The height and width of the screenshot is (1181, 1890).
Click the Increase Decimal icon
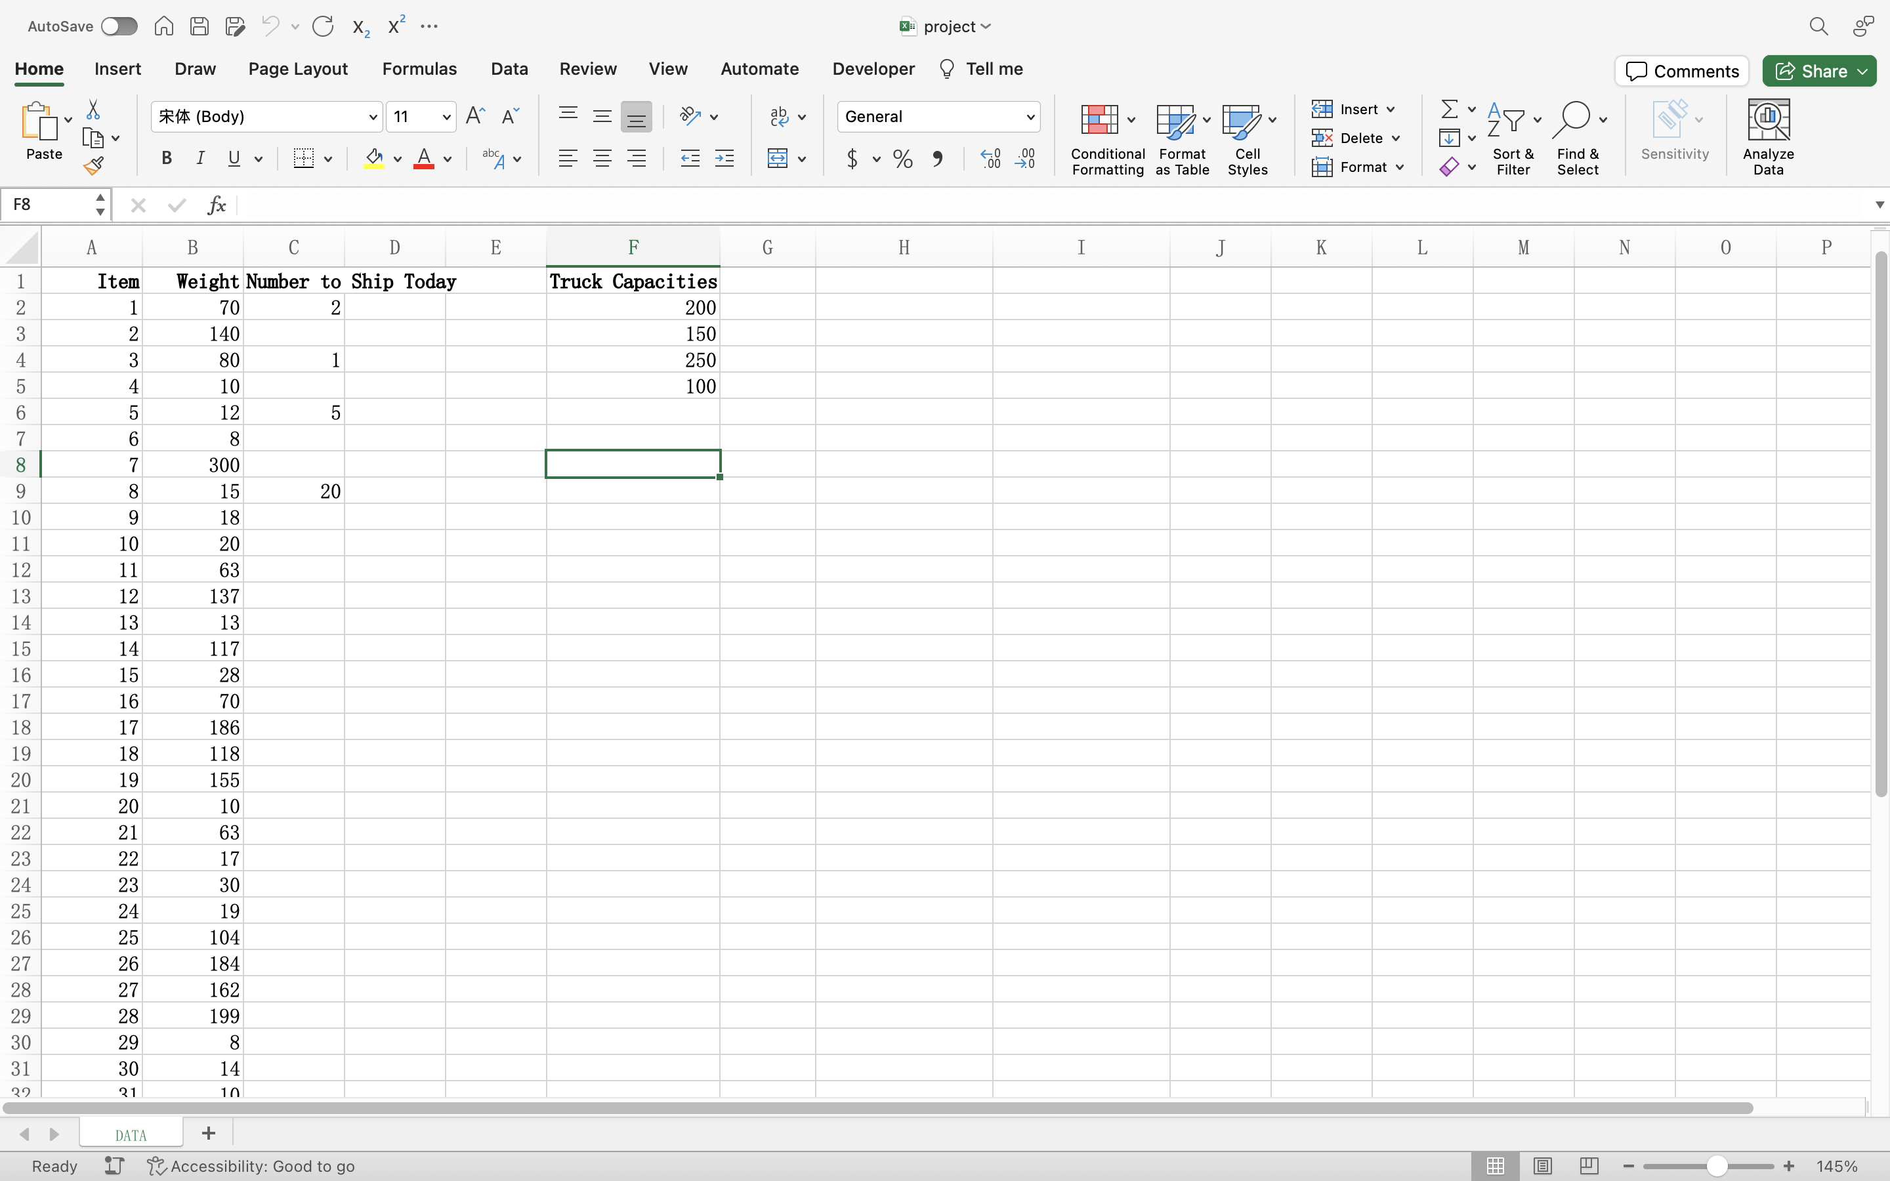(x=990, y=159)
